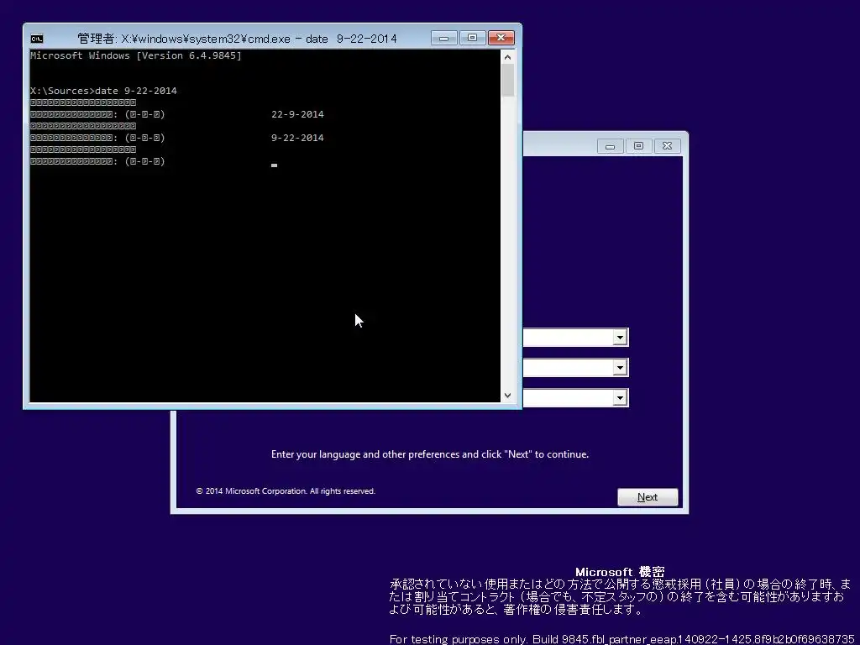The width and height of the screenshot is (860, 645).
Task: Click the cmd.exe title bar text
Action: tap(237, 39)
